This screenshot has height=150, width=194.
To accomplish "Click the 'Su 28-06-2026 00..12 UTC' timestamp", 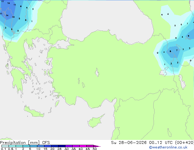I will [x=142, y=143].
